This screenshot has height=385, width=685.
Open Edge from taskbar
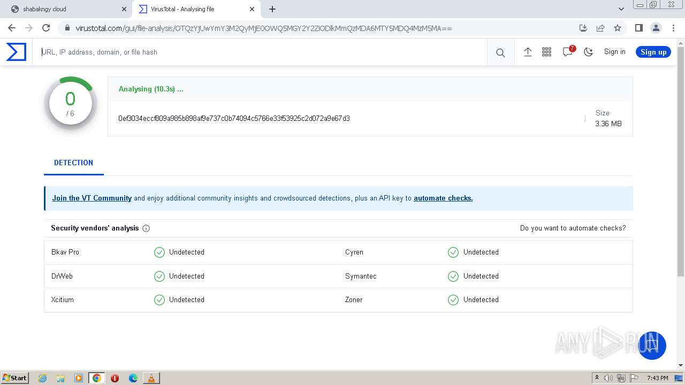pos(133,378)
